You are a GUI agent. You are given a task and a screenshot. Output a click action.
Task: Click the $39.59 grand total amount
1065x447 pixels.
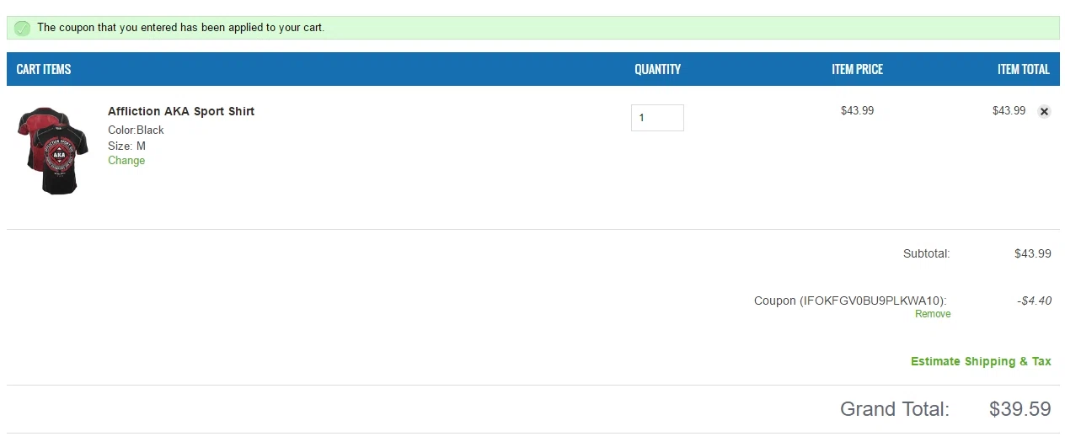[1020, 409]
